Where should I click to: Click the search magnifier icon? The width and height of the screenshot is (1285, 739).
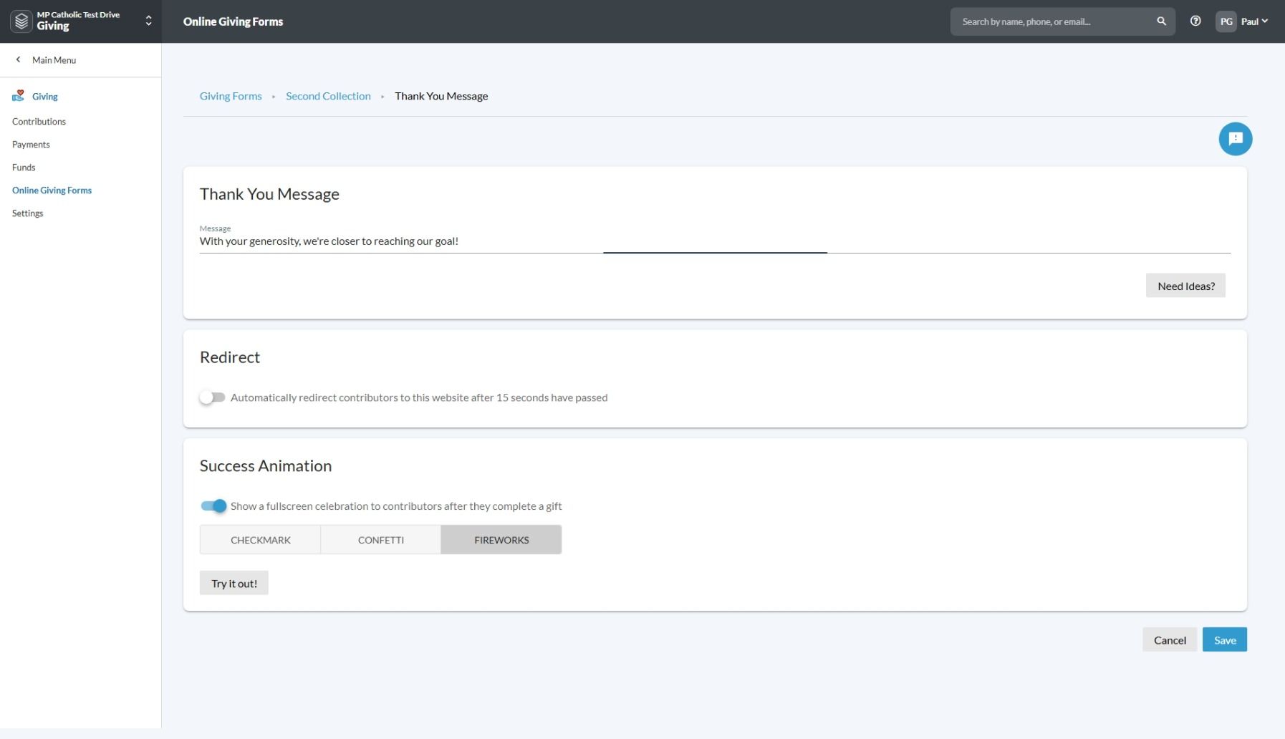click(x=1161, y=21)
